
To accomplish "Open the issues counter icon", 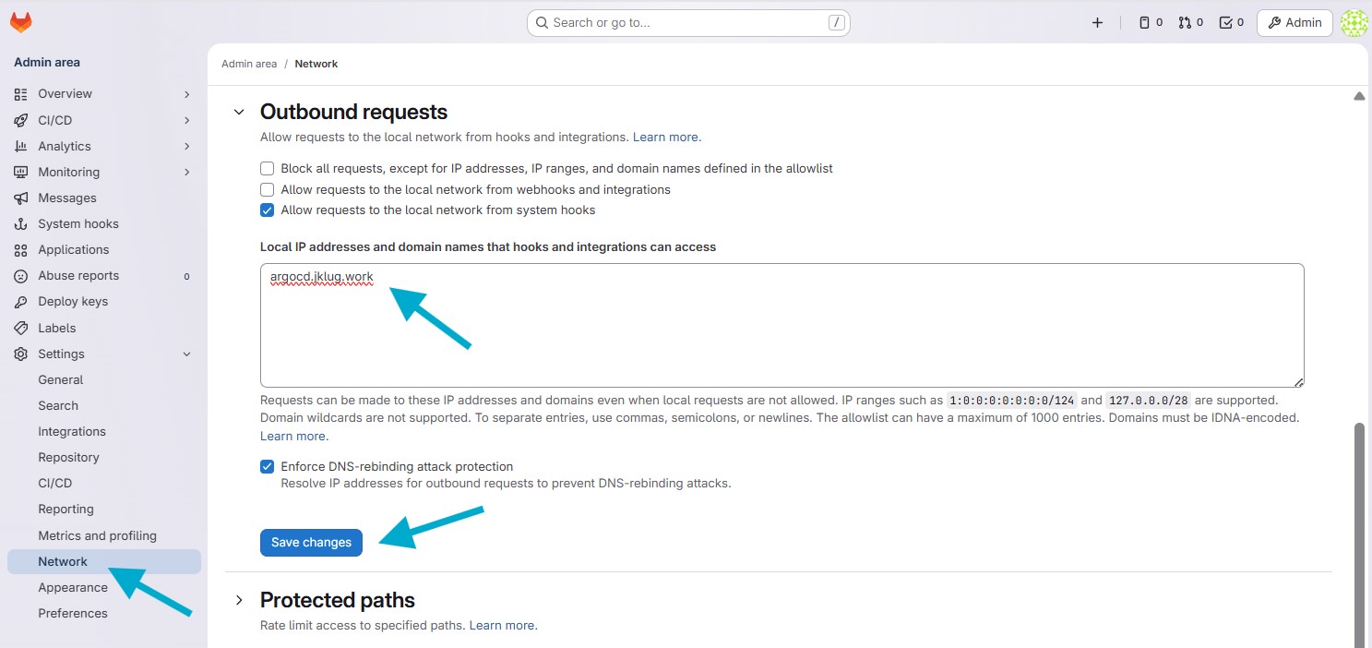I will coord(1150,23).
